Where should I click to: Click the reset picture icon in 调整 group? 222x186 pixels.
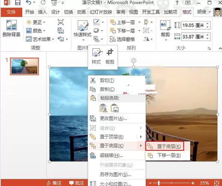click(x=60, y=39)
